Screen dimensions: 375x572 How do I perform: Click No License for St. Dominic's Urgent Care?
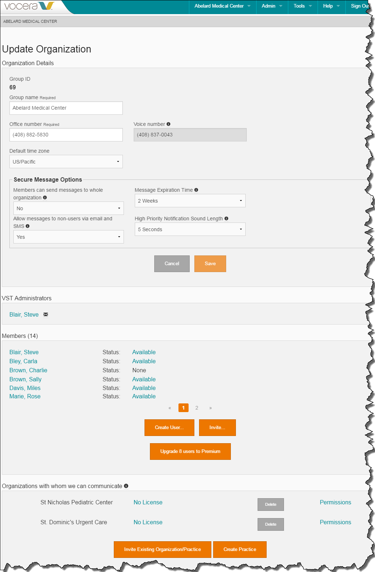[148, 522]
